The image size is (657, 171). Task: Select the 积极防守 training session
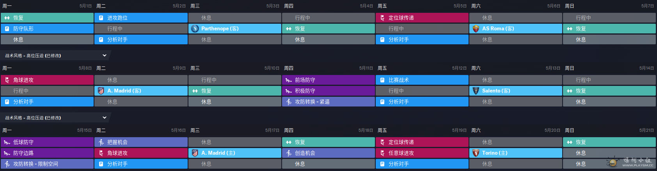[x=328, y=91]
